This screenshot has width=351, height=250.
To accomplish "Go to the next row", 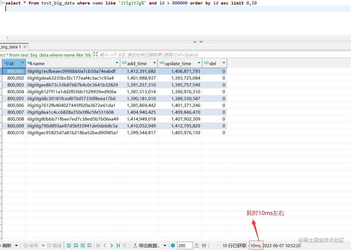I will tap(111, 245).
